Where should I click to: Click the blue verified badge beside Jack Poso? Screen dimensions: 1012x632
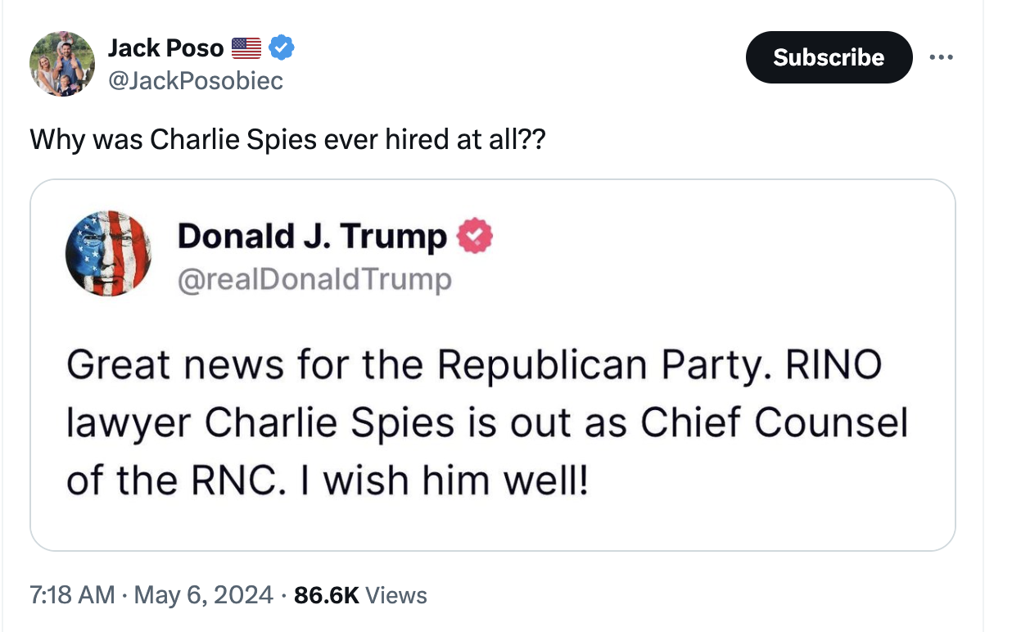[x=282, y=48]
